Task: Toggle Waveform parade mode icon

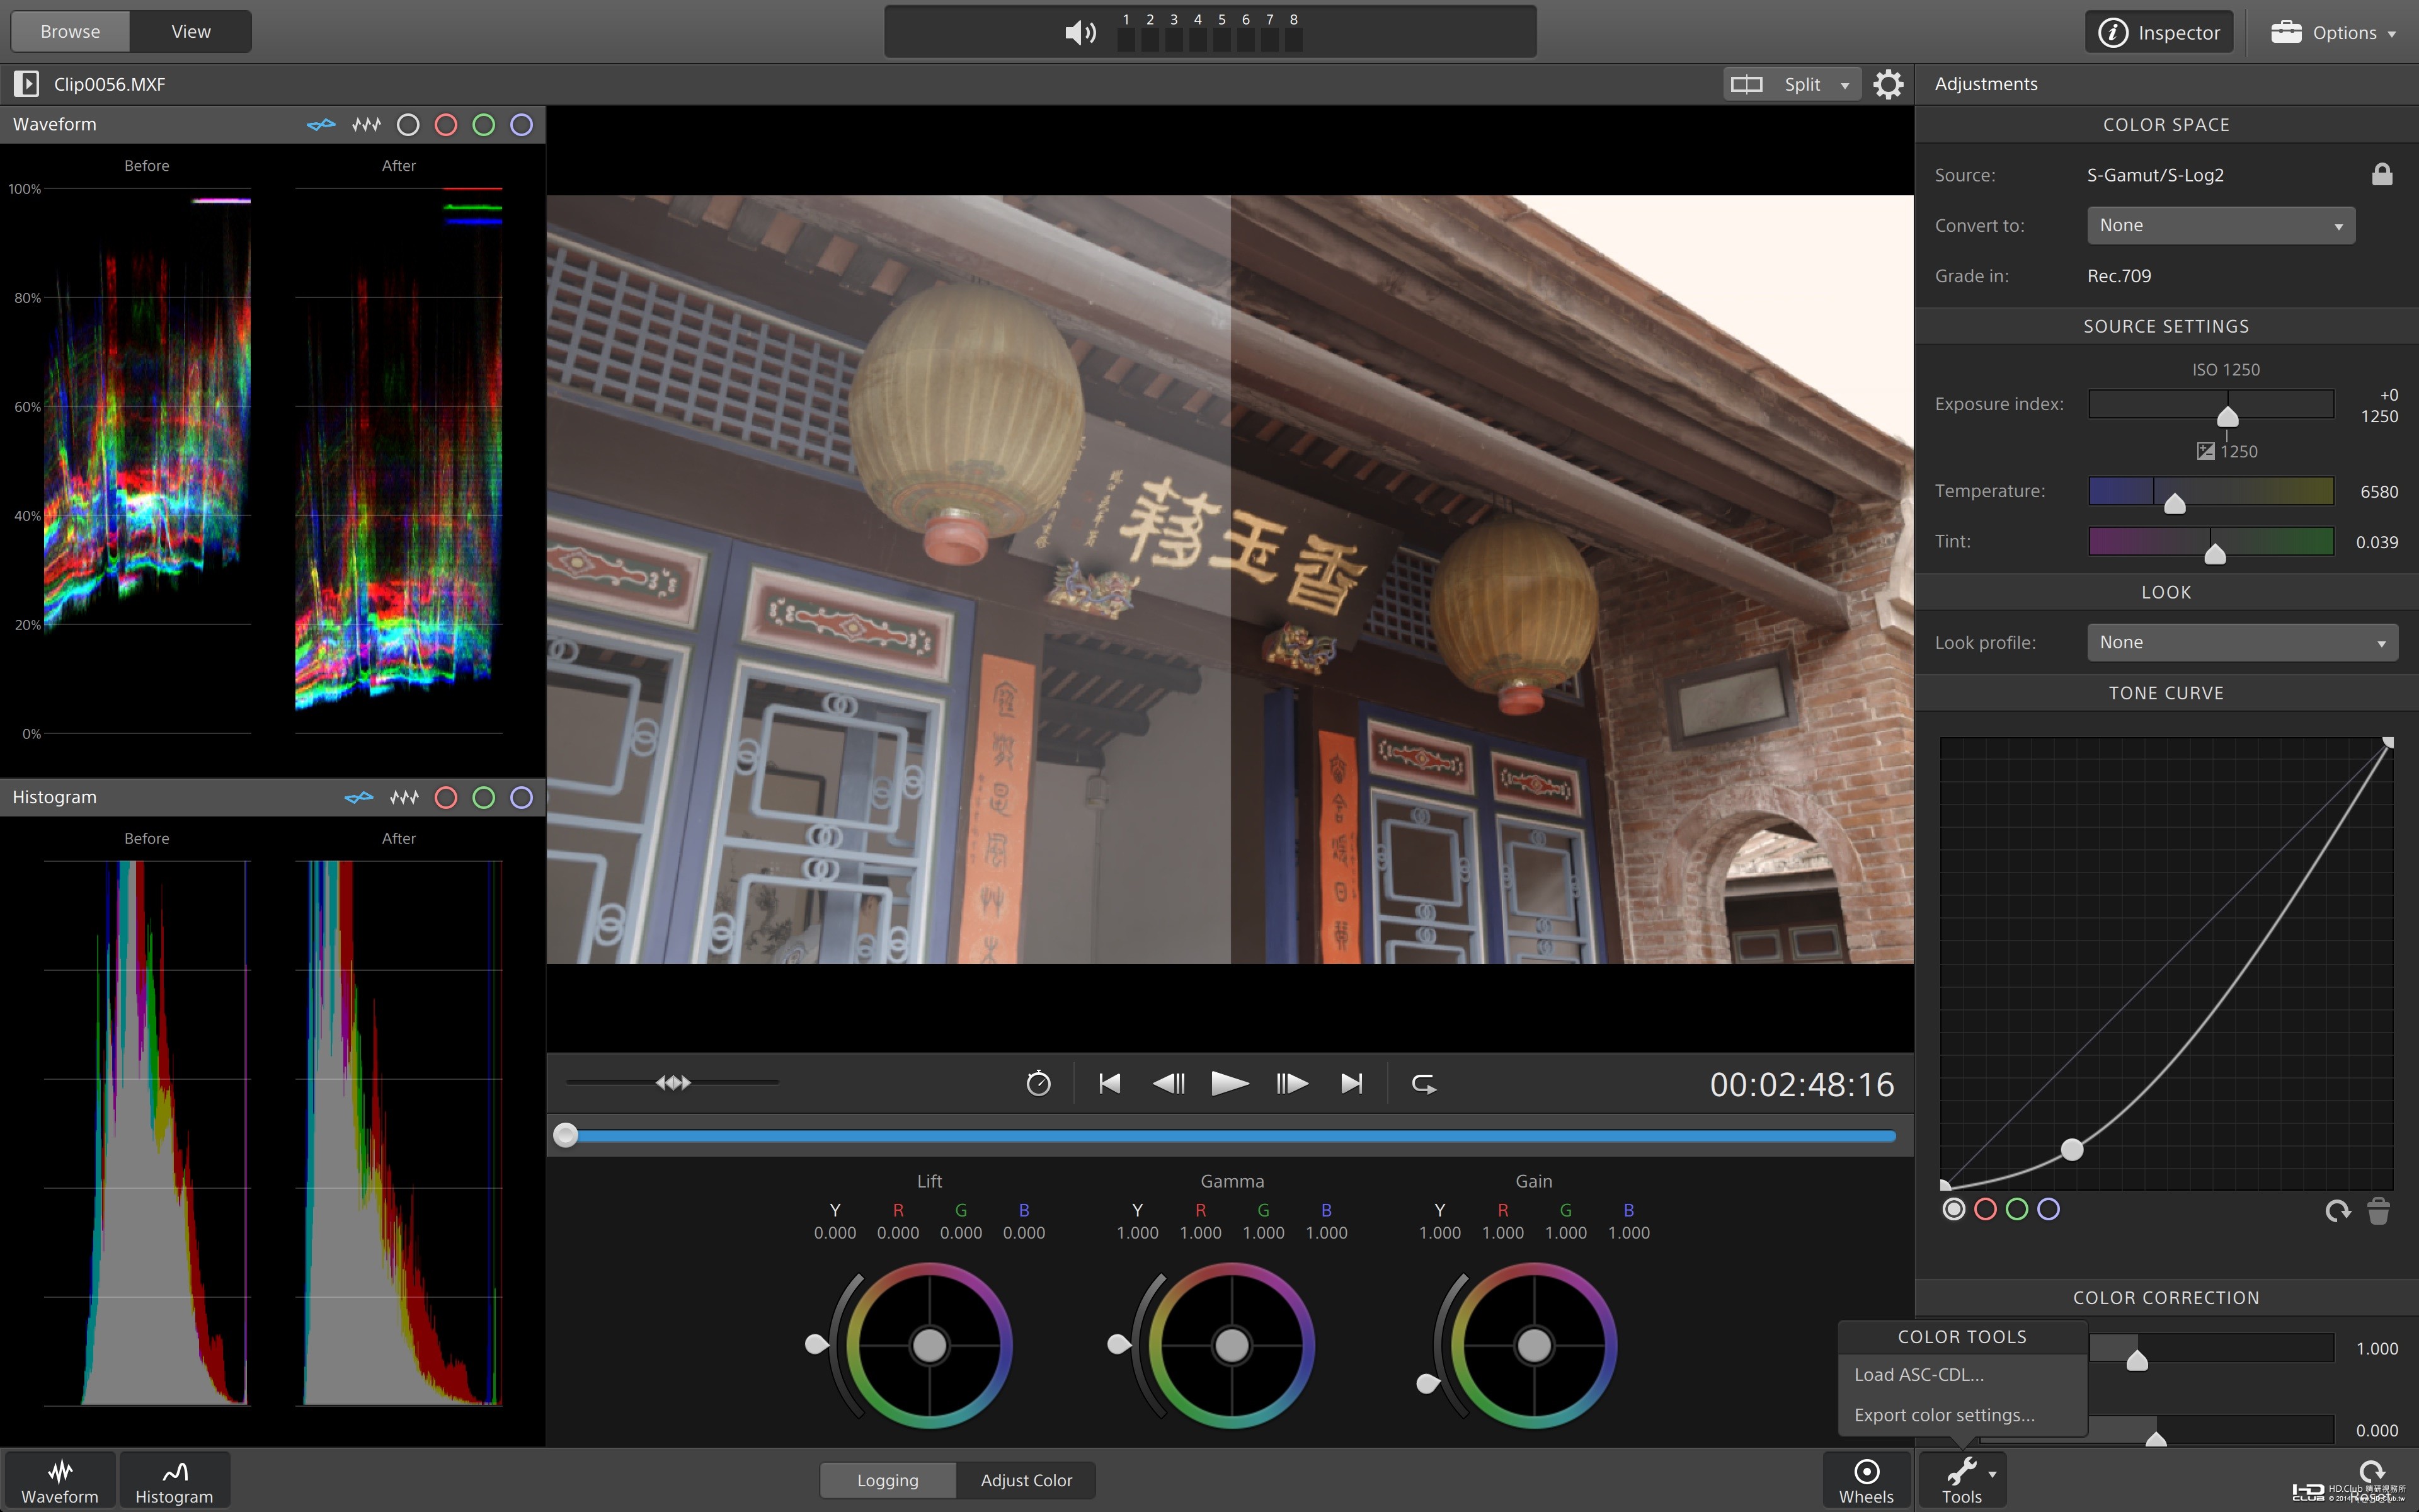Action: pos(366,125)
